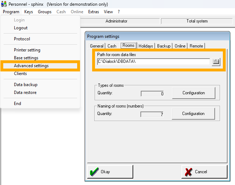This screenshot has height=185, width=235.
Task: Open Configuration for Naming of rooms
Action: 193,114
